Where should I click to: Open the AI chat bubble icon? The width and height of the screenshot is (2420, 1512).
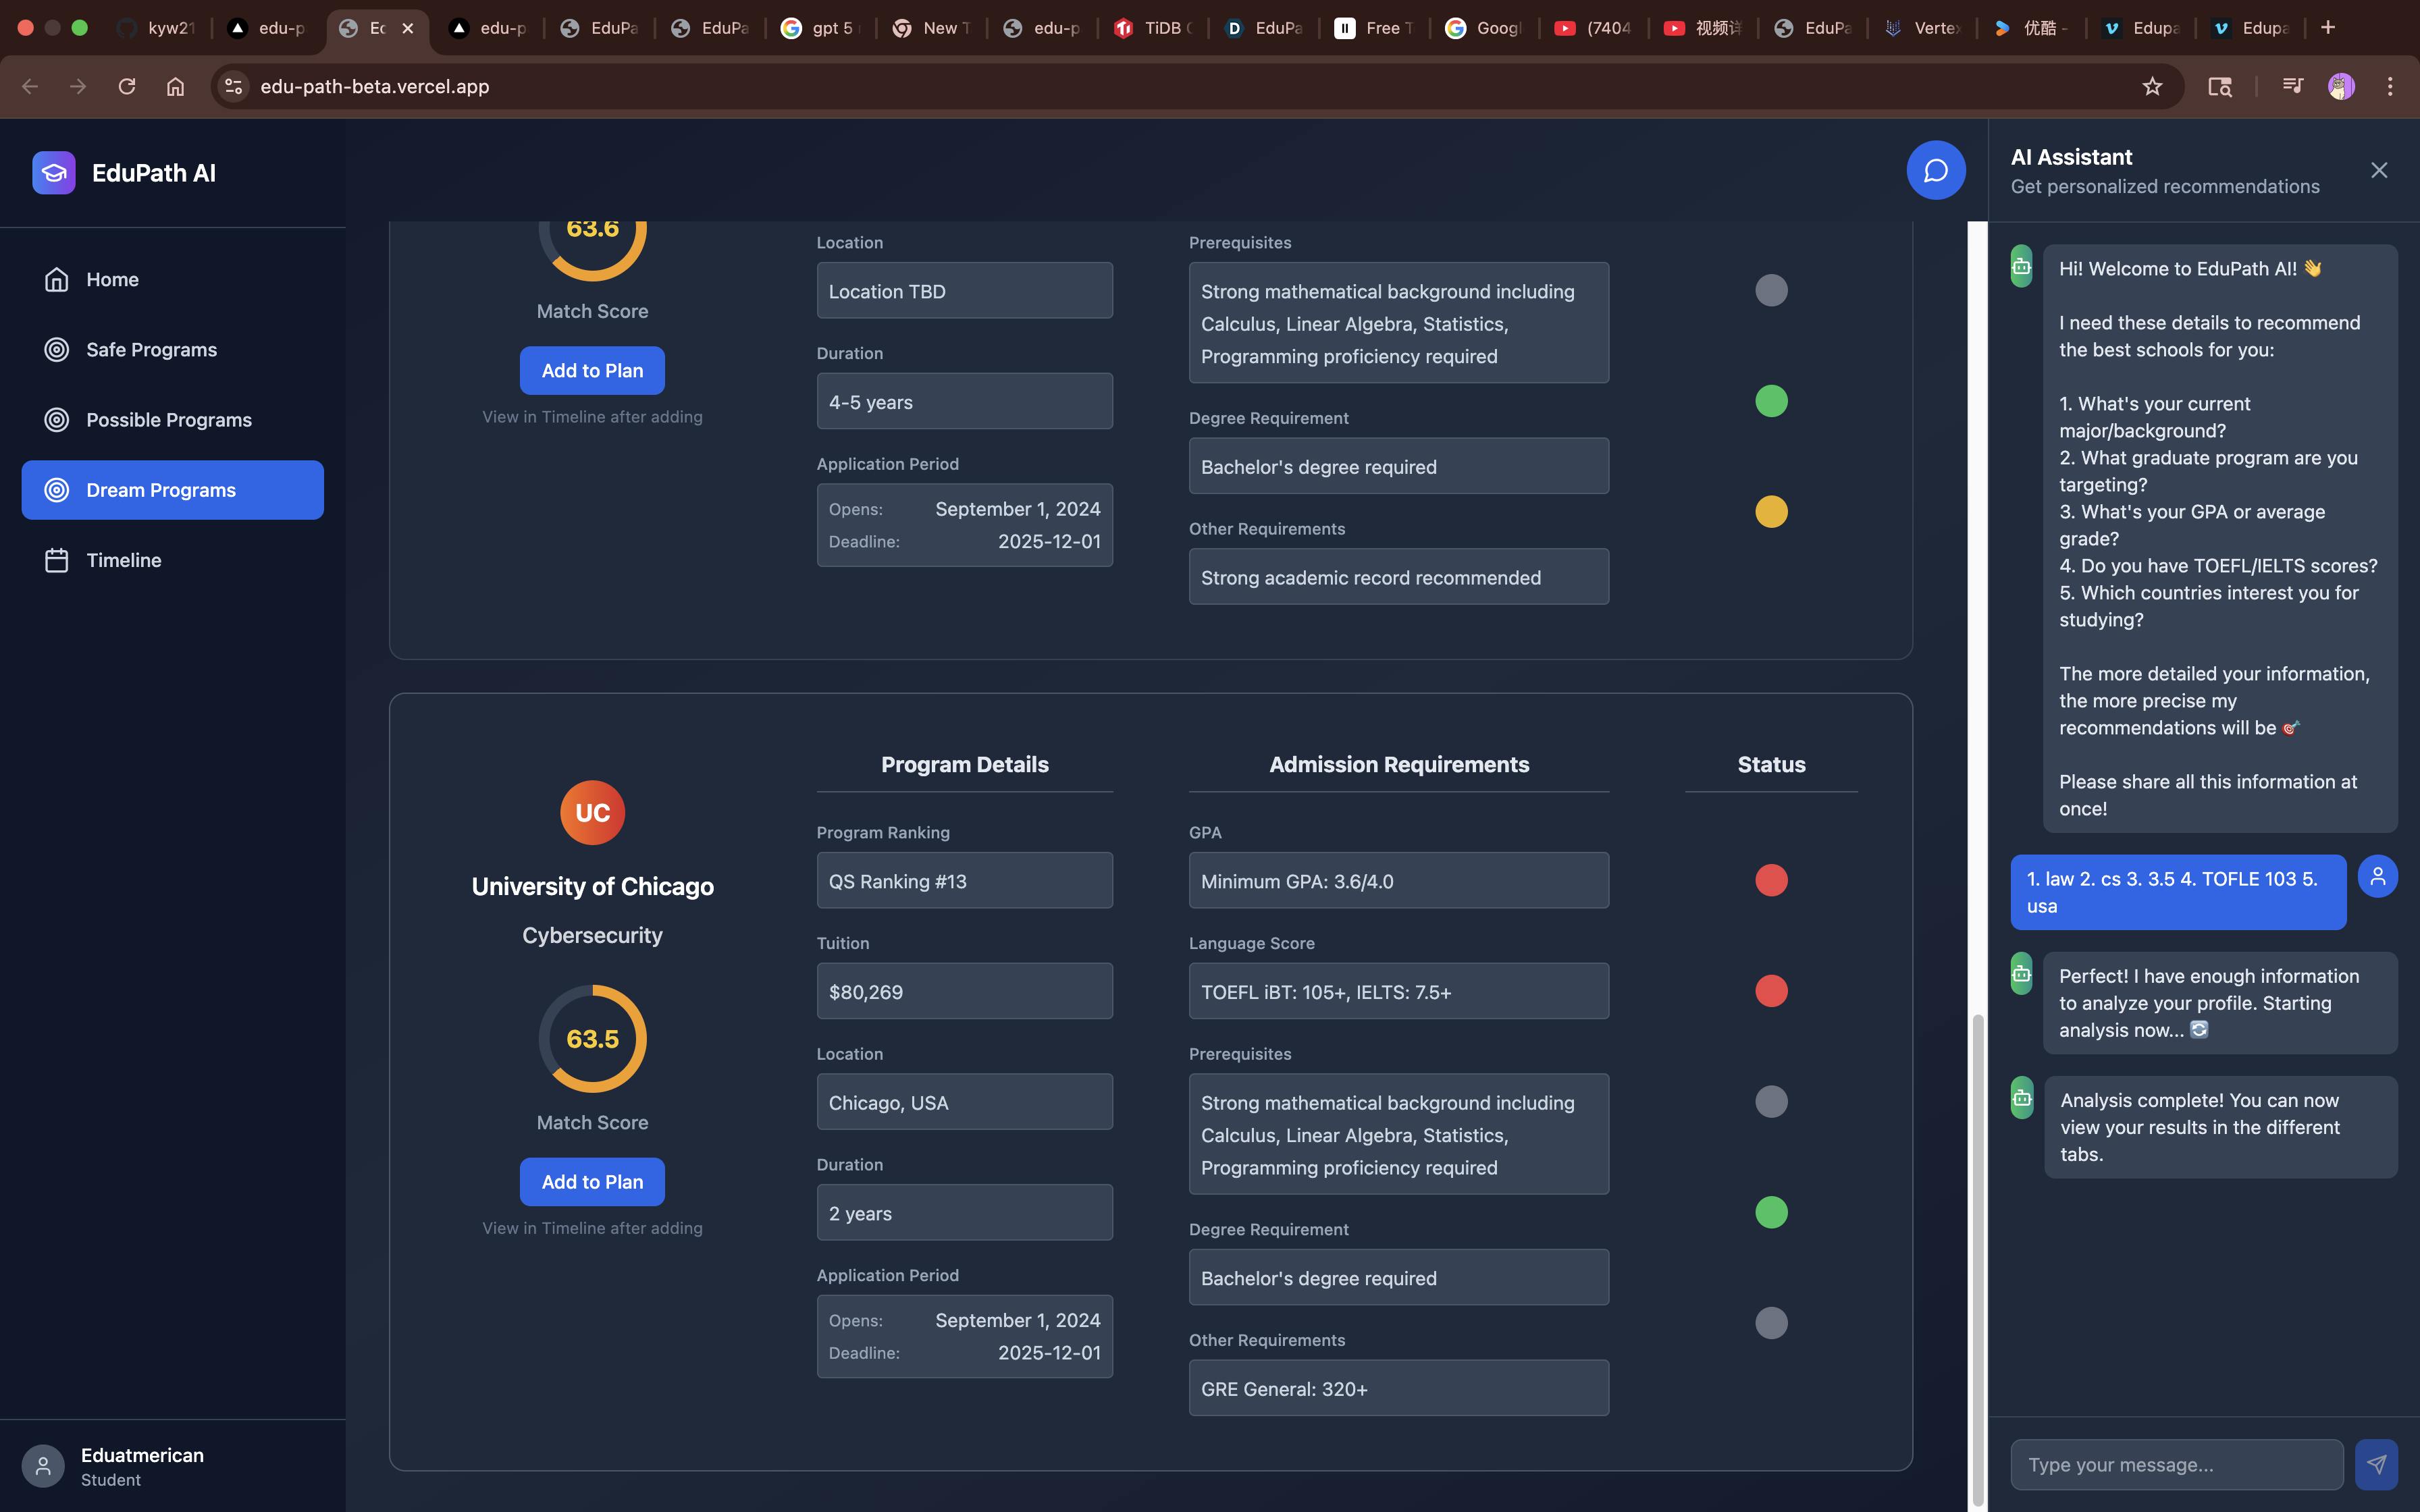pos(1935,170)
